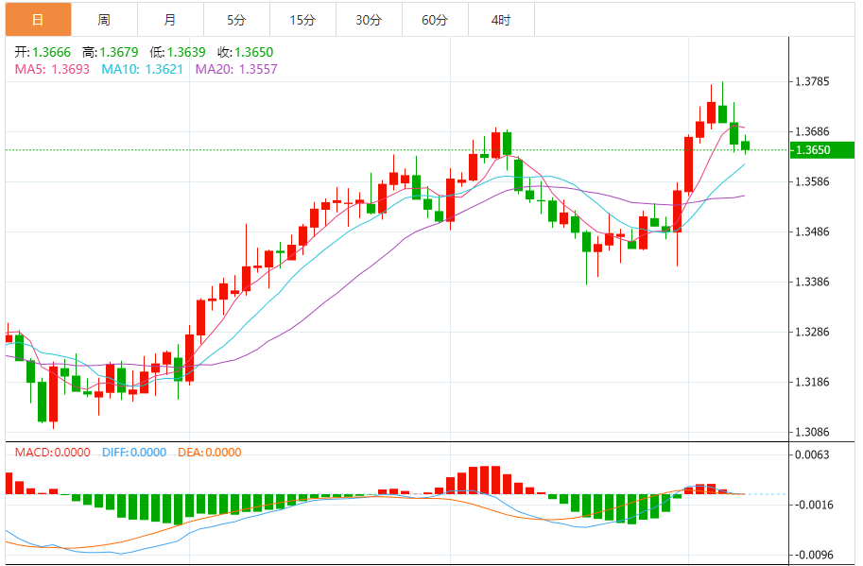Screen dimensions: 863x566
Task: Click the 1.3586 price axis label
Action: [x=812, y=181]
